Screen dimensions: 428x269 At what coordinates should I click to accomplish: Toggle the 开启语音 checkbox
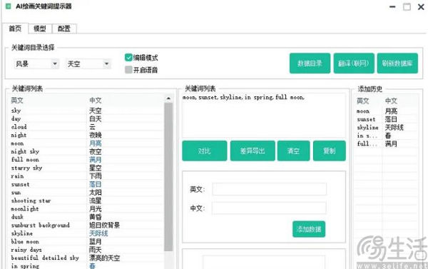pyautogui.click(x=128, y=70)
